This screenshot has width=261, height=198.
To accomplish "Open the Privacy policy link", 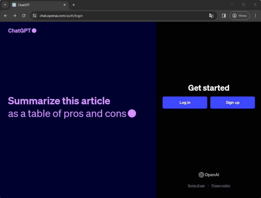I will pyautogui.click(x=221, y=185).
